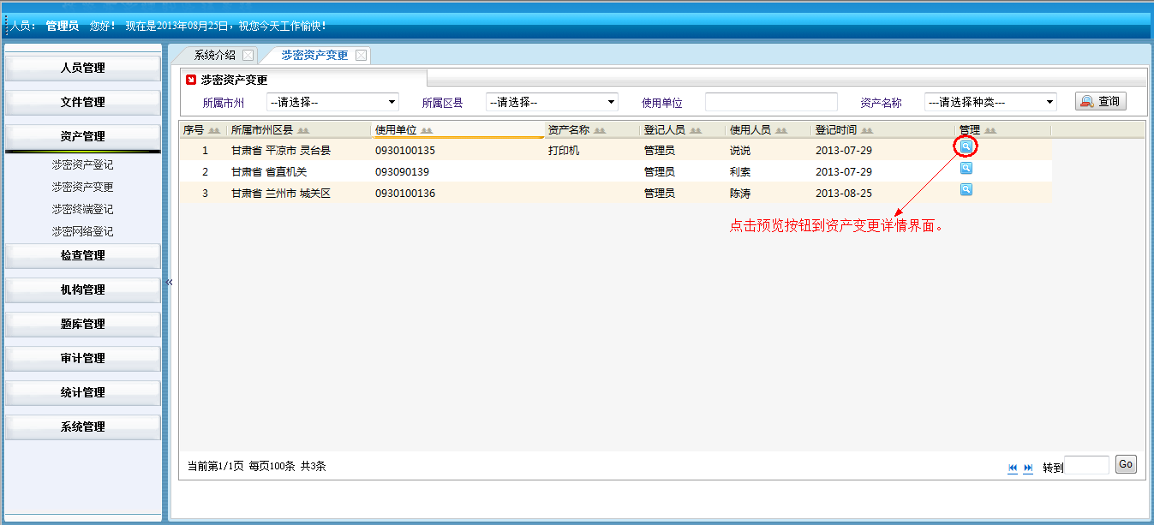
Task: Select 甘肃省 平凉市 灵台县 cell
Action: (281, 151)
